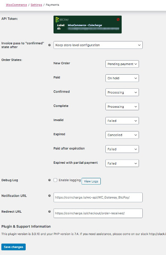Go to WooCommerce breadcrumb link
166x255 pixels.
(x=17, y=5)
